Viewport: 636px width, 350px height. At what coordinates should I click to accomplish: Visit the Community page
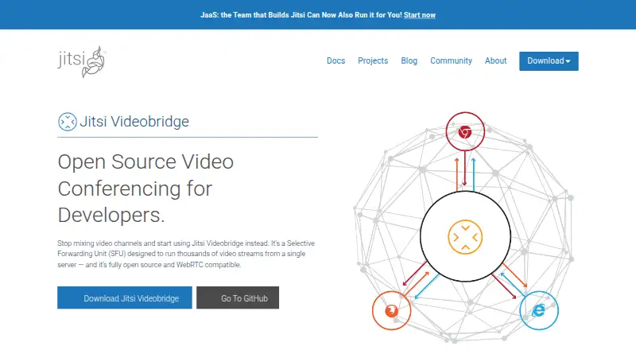[x=451, y=60]
